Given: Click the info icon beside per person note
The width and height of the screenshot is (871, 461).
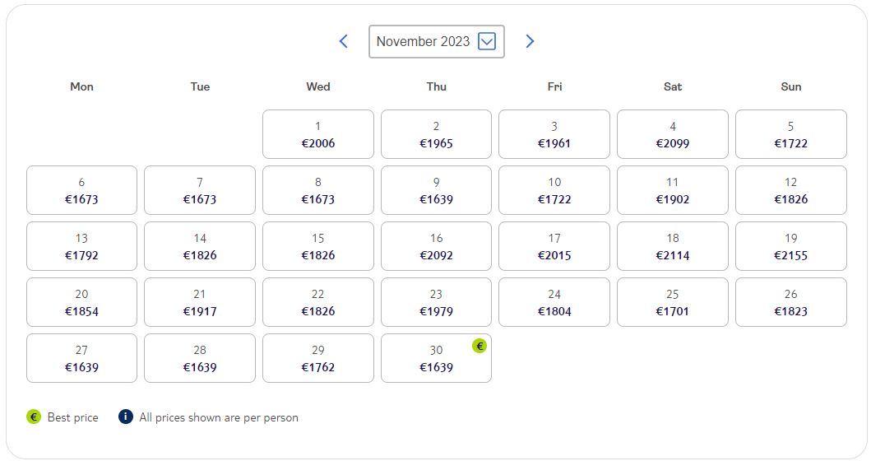Looking at the screenshot, I should (x=126, y=417).
